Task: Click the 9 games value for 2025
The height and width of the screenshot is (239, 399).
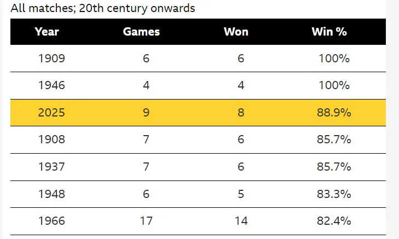Action: (146, 113)
